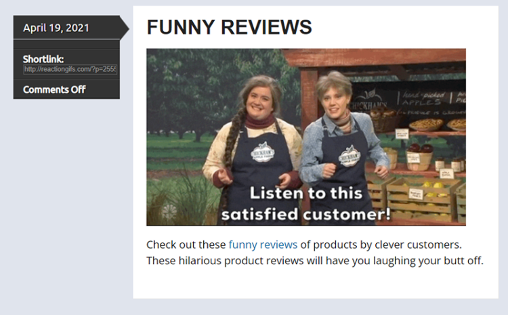Select the shortlink URL field

[70, 69]
